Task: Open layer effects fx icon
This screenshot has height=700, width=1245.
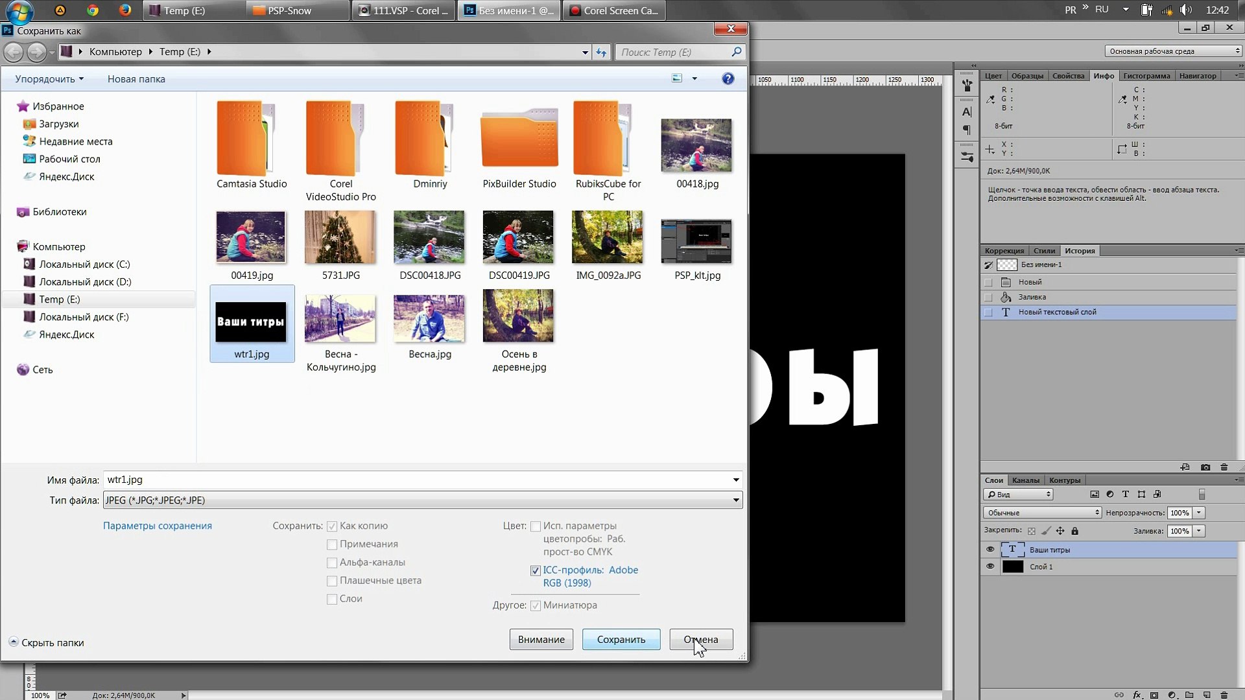Action: point(1137,695)
